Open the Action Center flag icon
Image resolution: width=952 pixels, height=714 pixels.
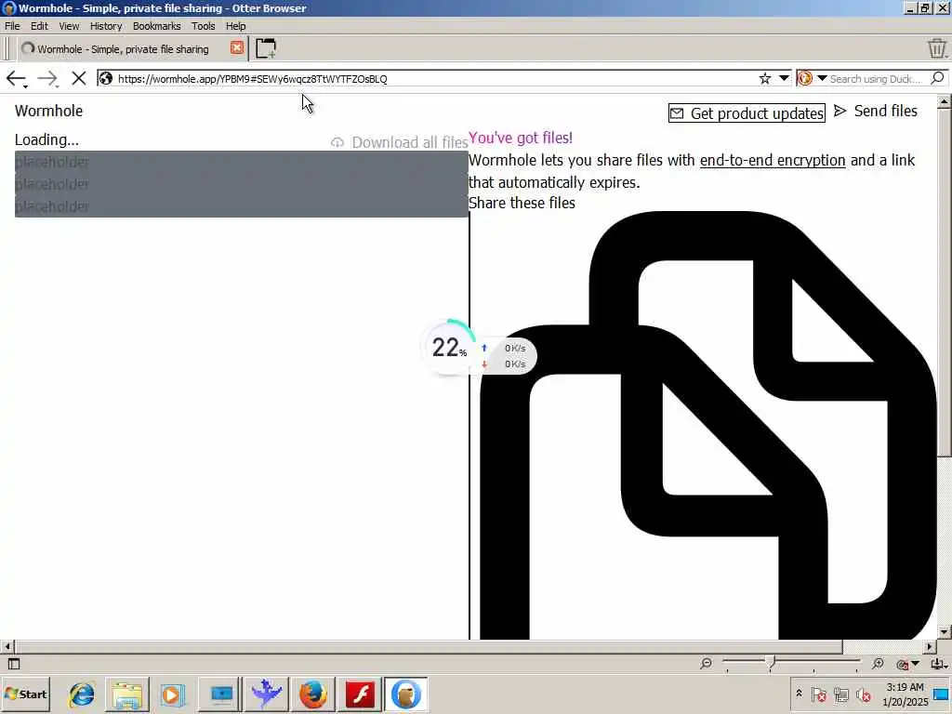(818, 694)
